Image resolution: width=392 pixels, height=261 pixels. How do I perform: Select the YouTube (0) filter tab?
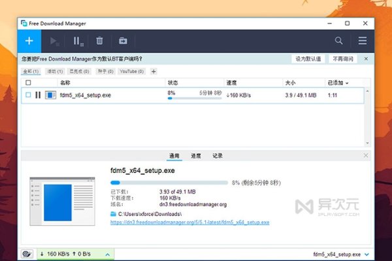(132, 71)
